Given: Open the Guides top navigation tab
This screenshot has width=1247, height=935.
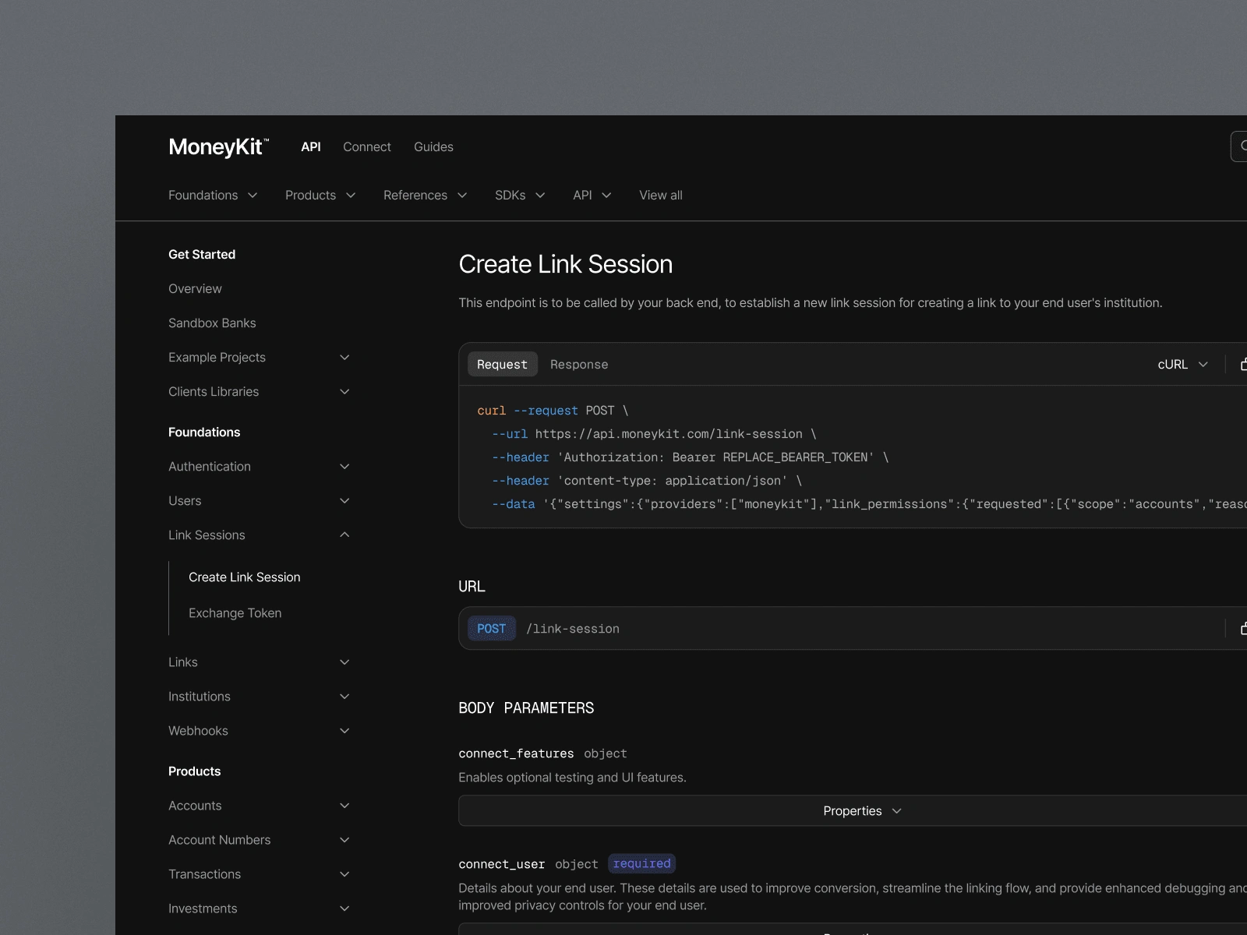Looking at the screenshot, I should tap(433, 146).
